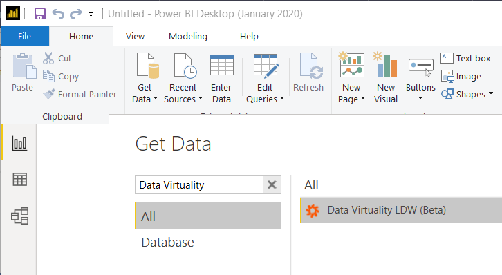This screenshot has height=275, width=502.
Task: Undo the last action
Action: coord(58,14)
